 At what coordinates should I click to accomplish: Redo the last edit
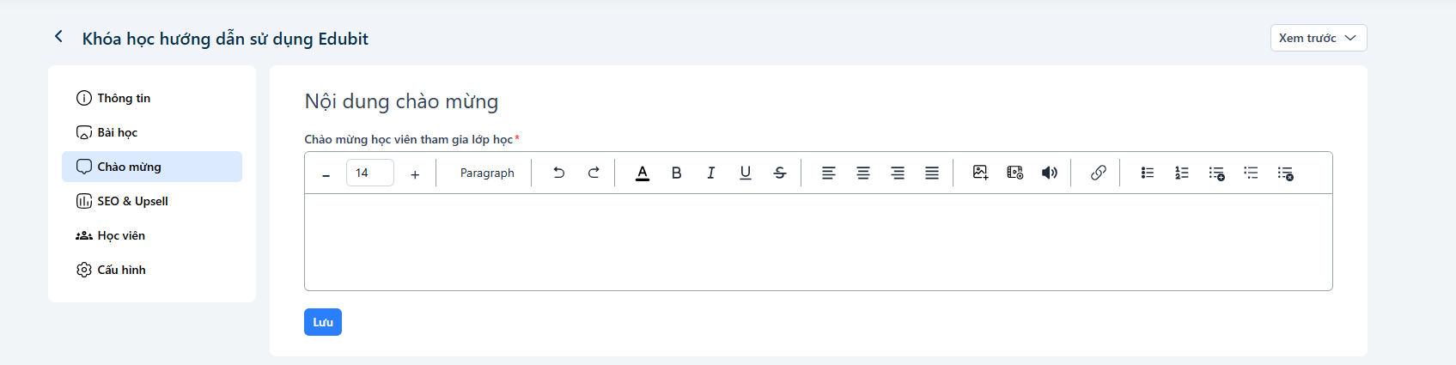click(594, 173)
